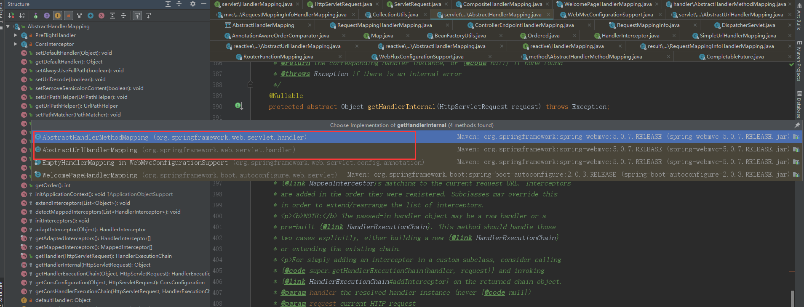Click the group methods fork icon
This screenshot has width=804, height=307.
coord(80,16)
